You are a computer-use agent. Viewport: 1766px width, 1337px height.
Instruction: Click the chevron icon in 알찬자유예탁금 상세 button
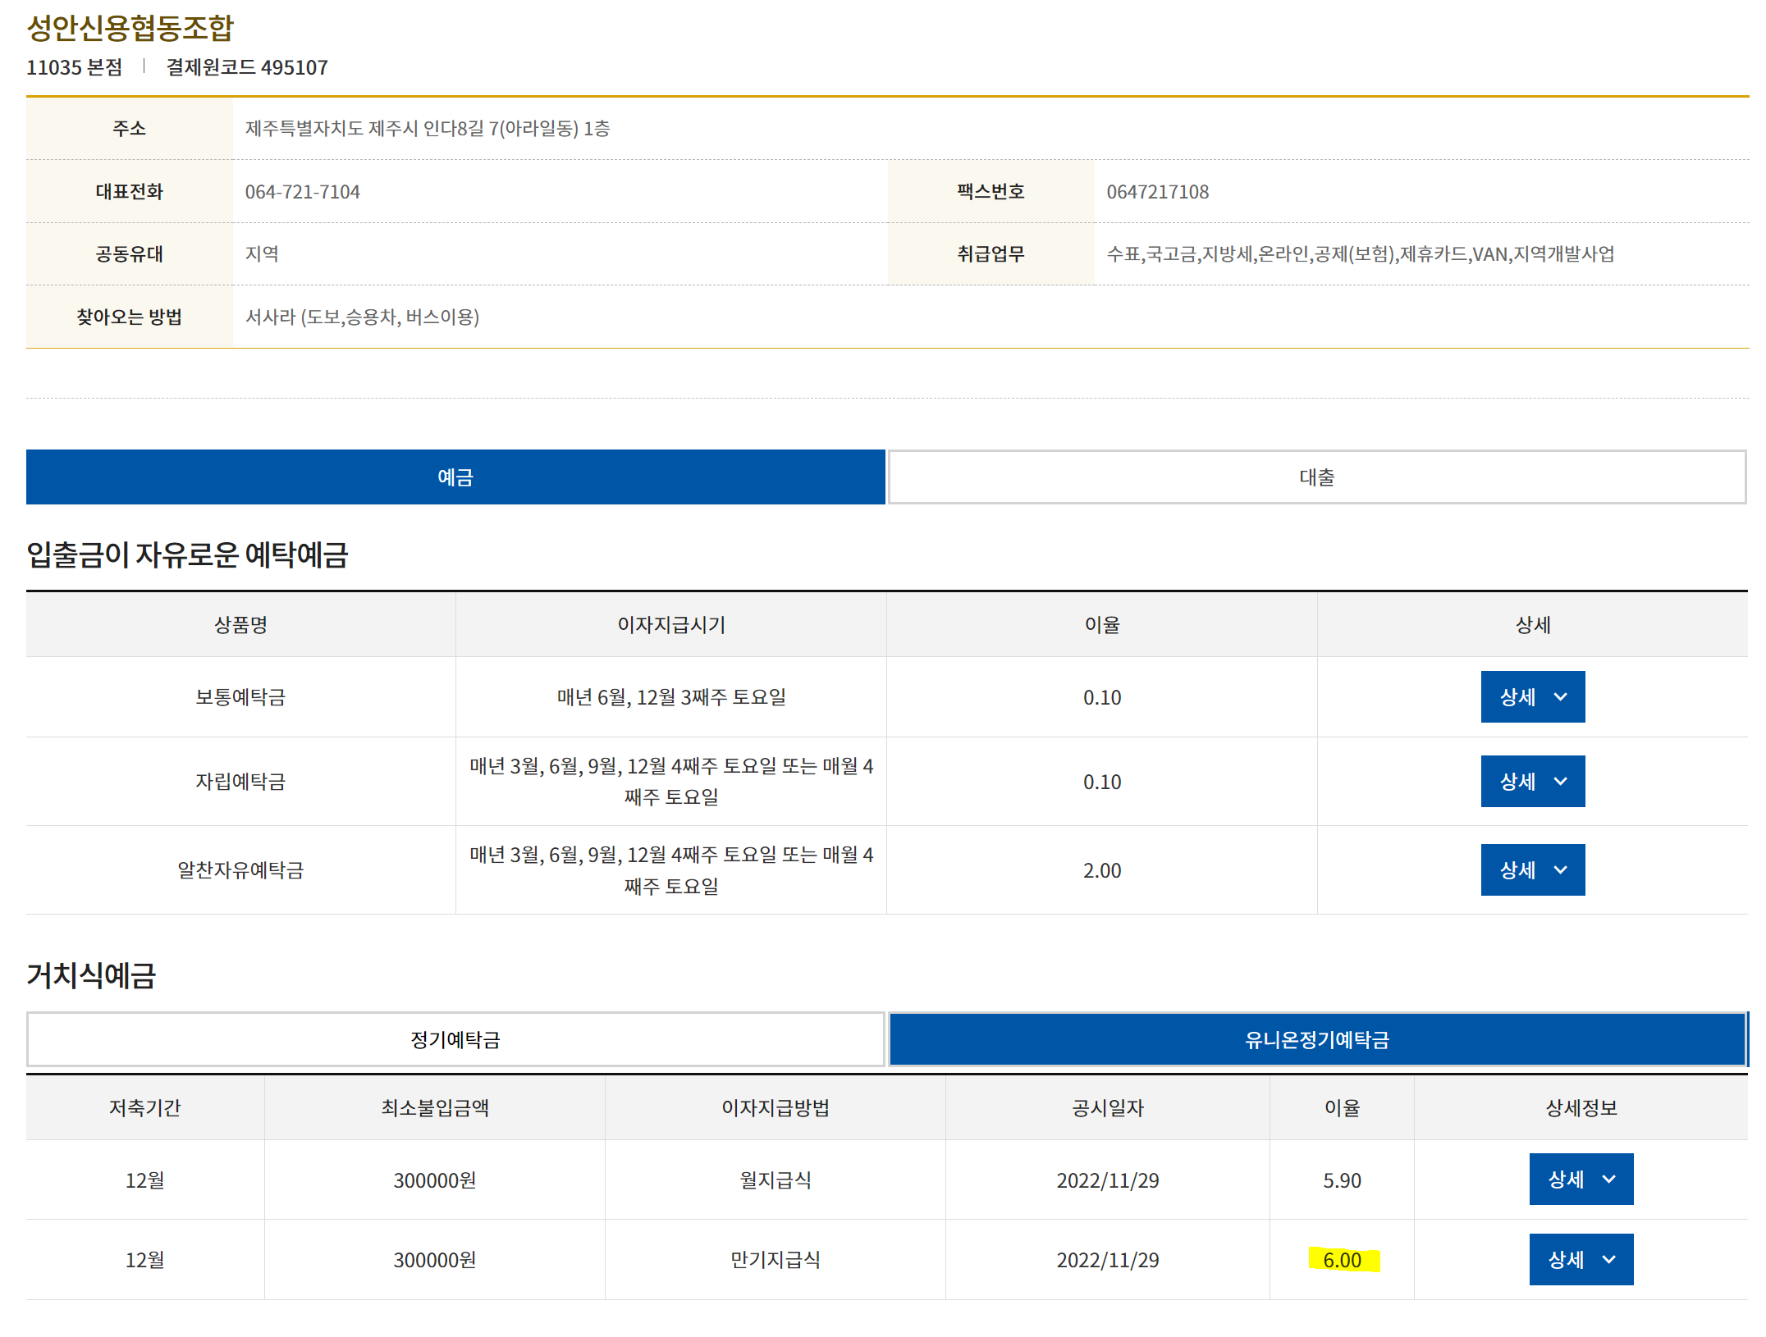1561,869
